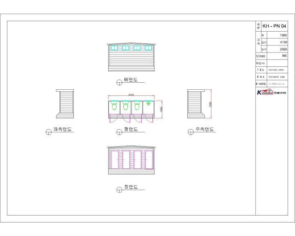Click the leftmost cyan window in rear elevation
295x236 pixels.
pos(114,48)
